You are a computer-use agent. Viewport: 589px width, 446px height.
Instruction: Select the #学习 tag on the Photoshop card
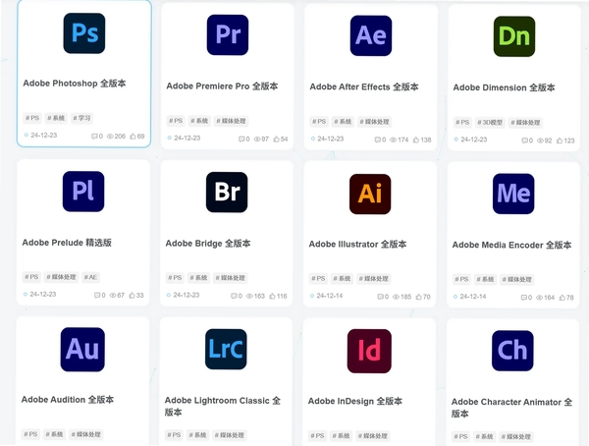point(81,118)
